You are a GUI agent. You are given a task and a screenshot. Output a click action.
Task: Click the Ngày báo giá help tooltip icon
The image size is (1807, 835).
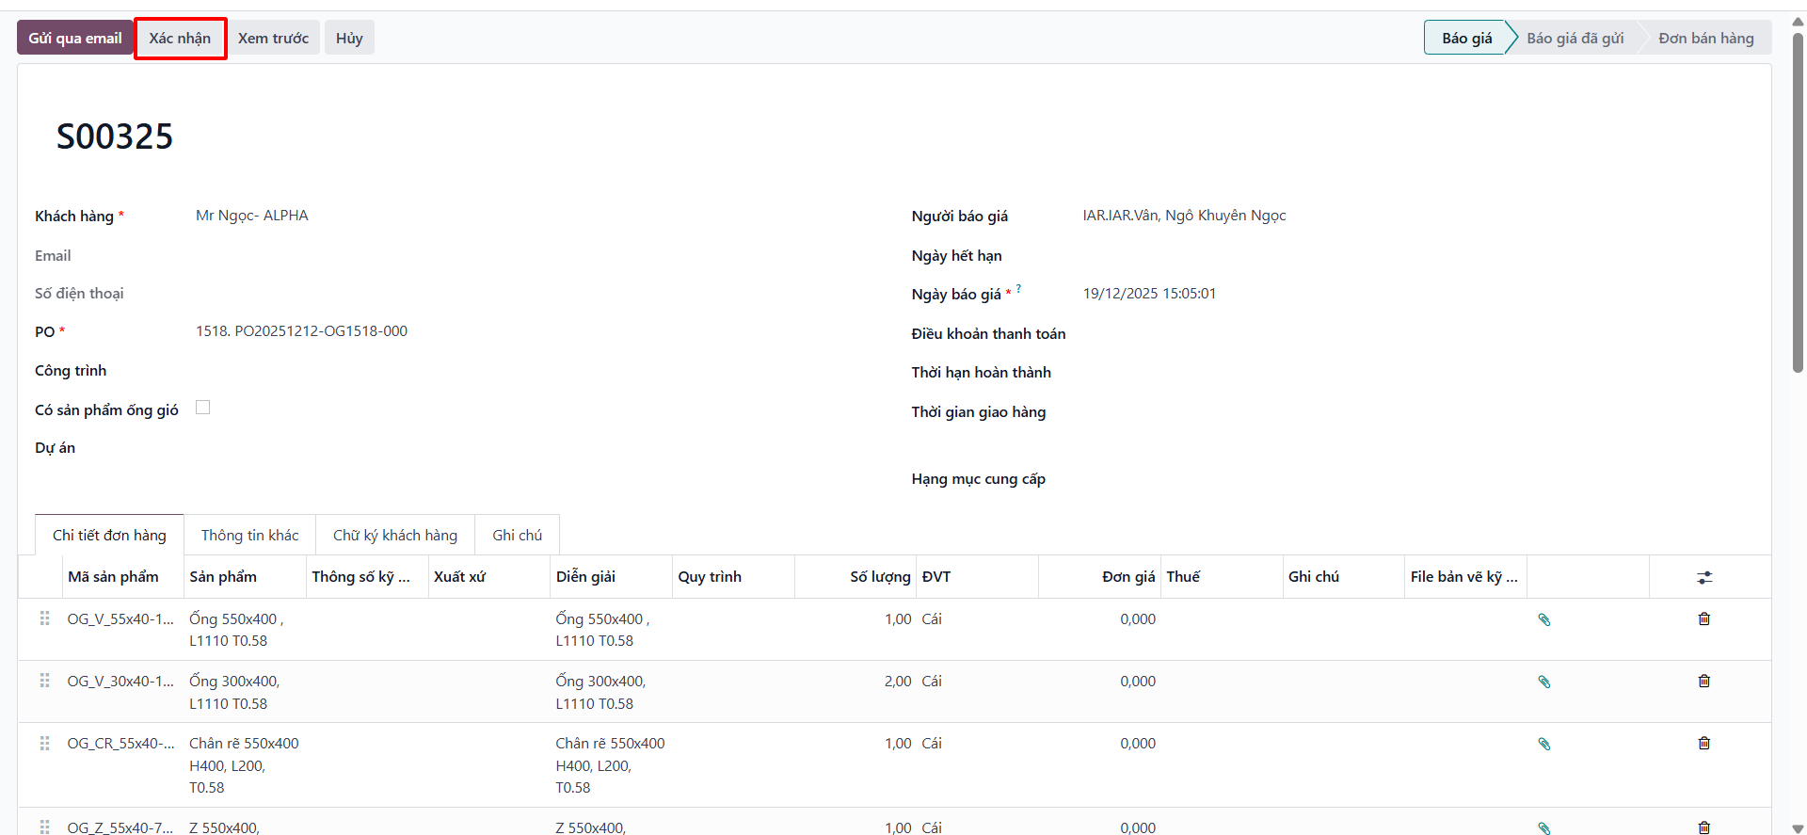tap(1018, 289)
